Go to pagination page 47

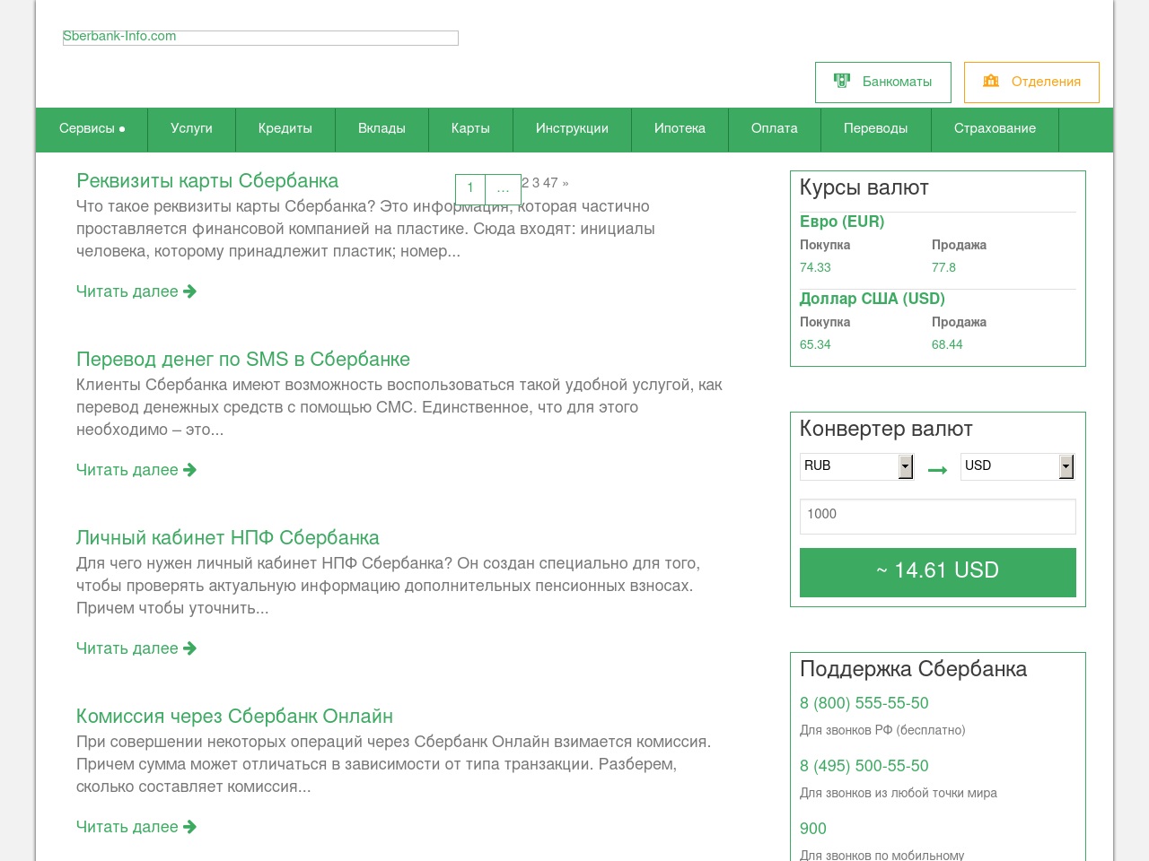(x=550, y=183)
